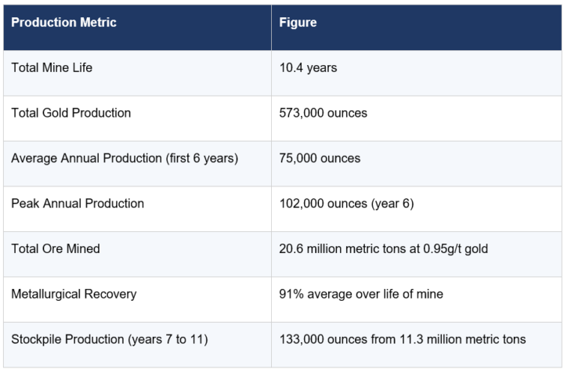Image resolution: width=564 pixels, height=369 pixels.
Task: Select the 75,000 ounces value
Action: pyautogui.click(x=320, y=158)
